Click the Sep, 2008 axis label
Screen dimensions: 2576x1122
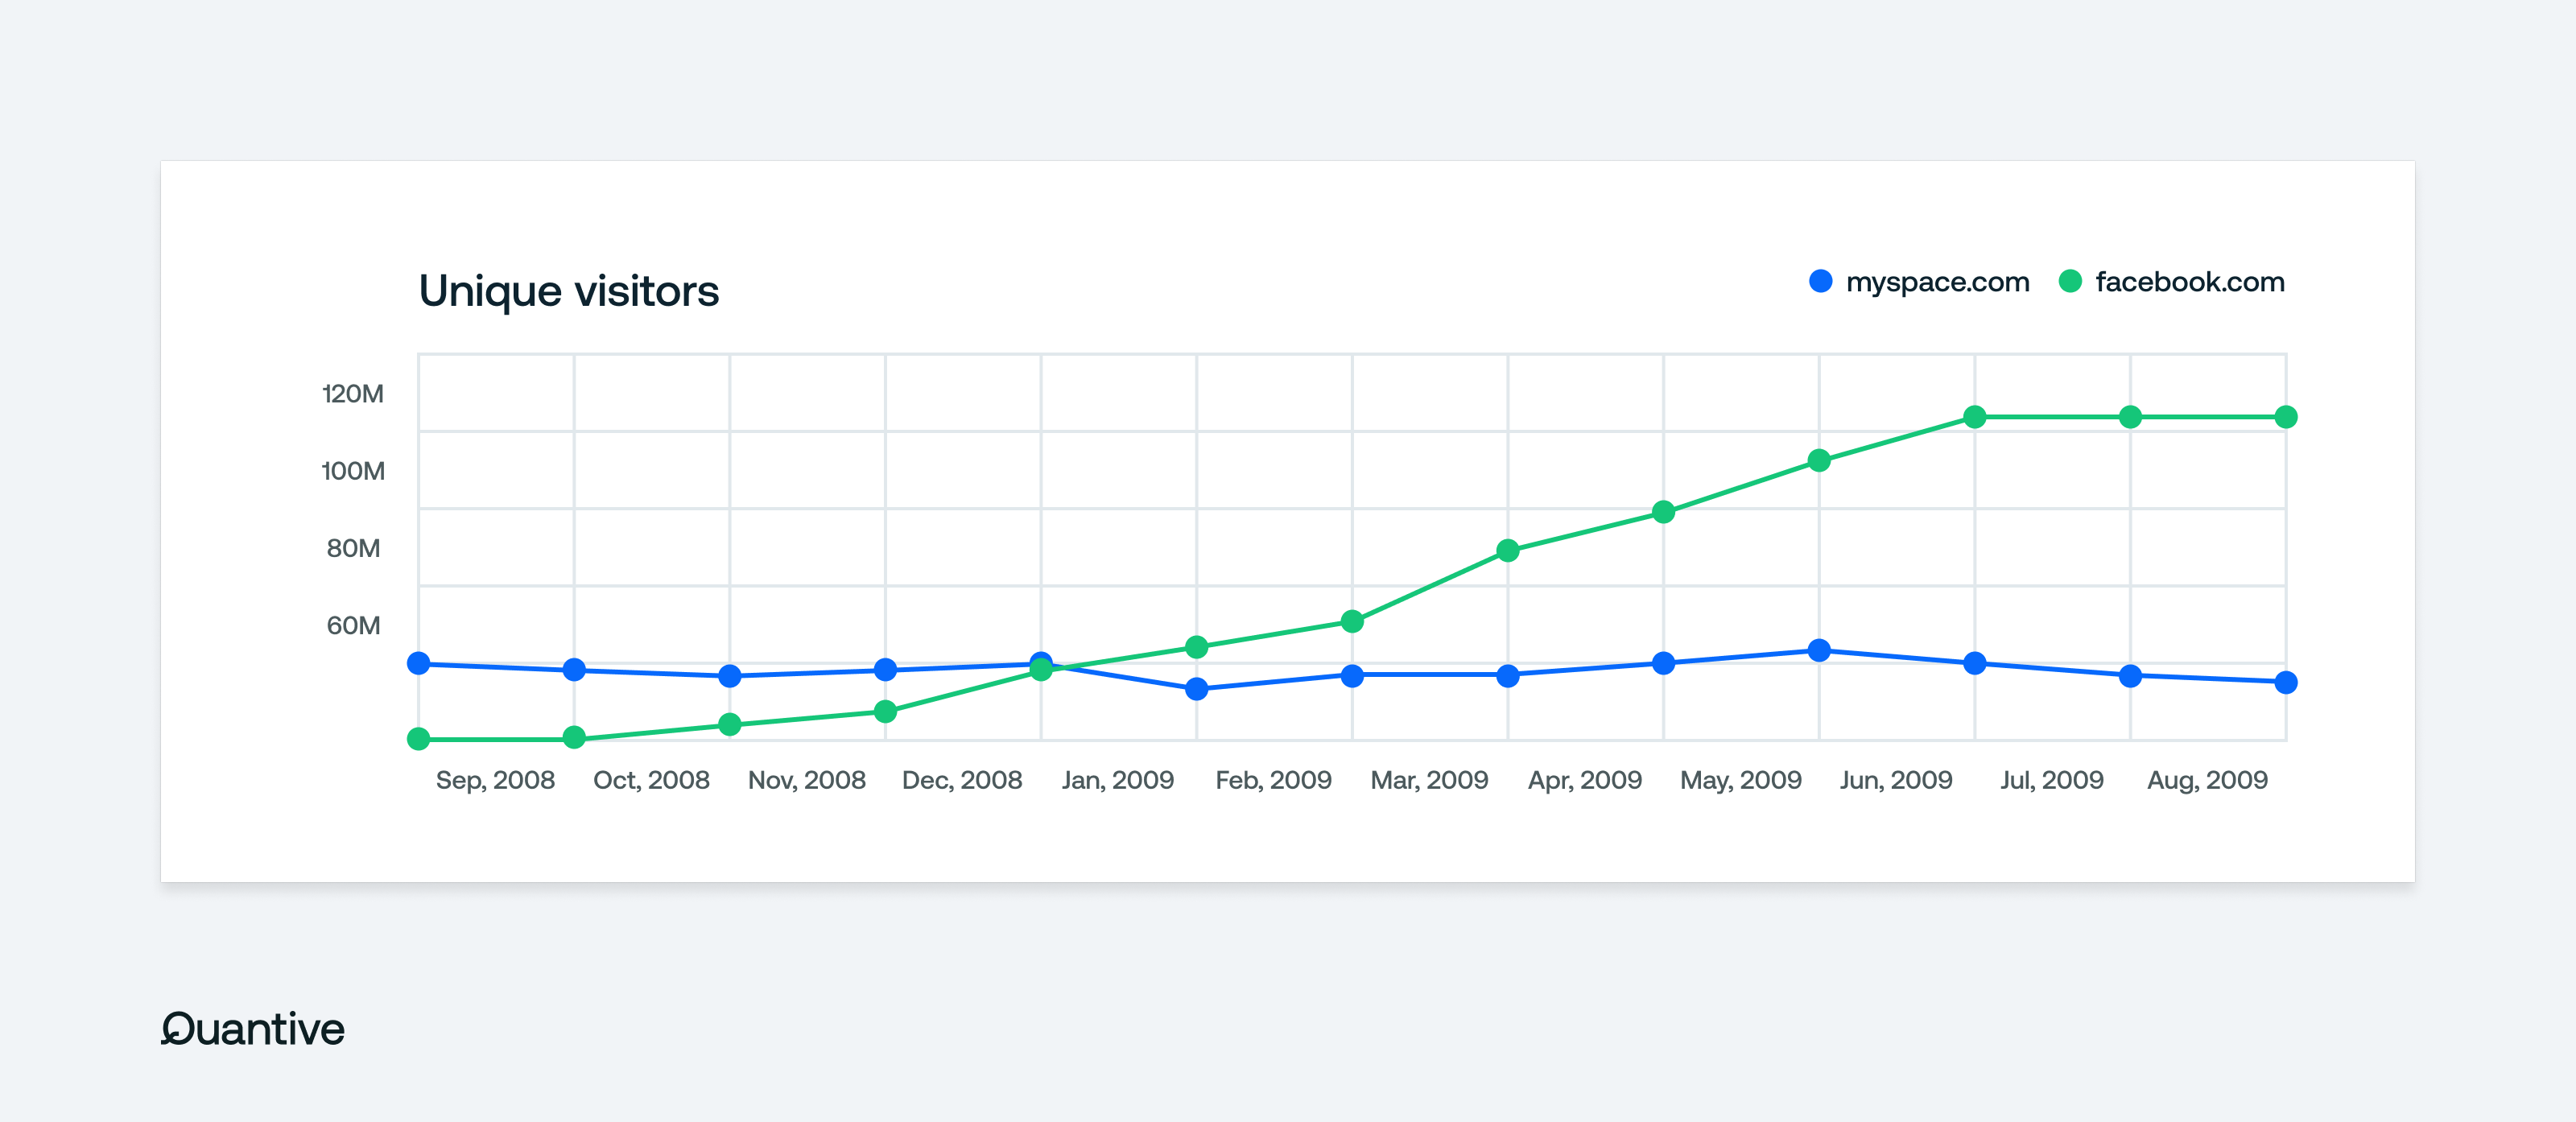pyautogui.click(x=495, y=780)
